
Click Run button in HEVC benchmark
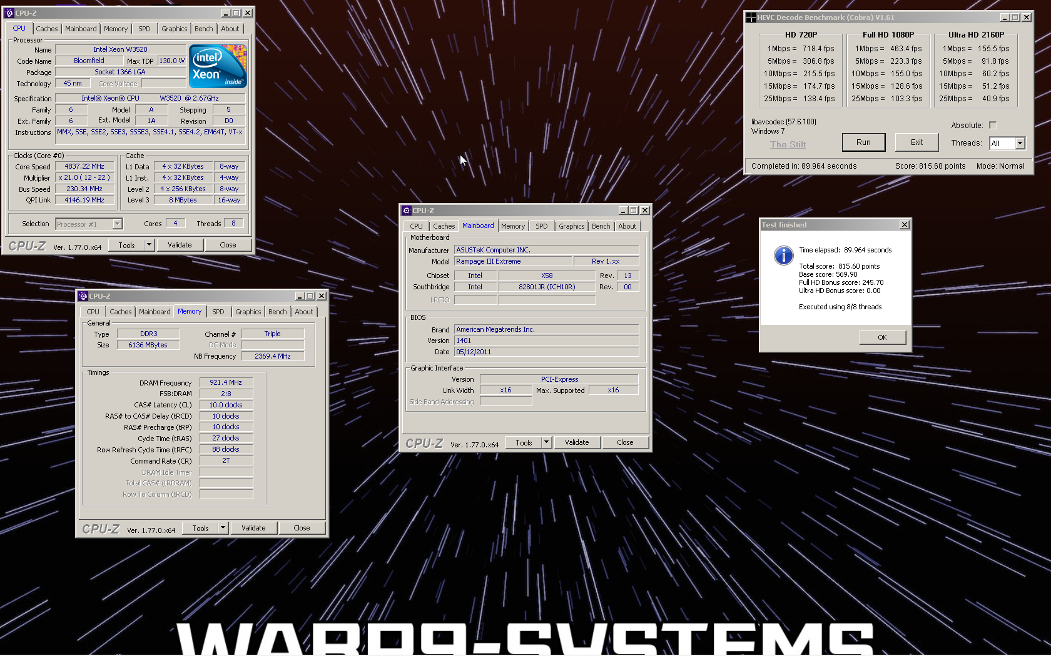(863, 142)
